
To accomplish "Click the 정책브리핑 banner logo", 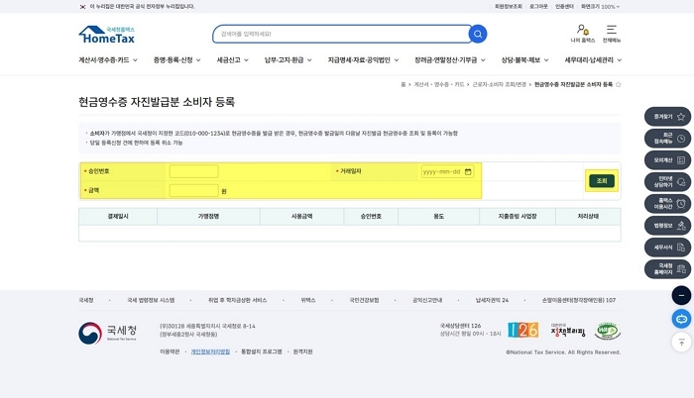I will (568, 331).
